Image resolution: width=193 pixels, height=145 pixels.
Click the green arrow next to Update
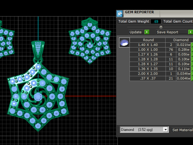147,32
